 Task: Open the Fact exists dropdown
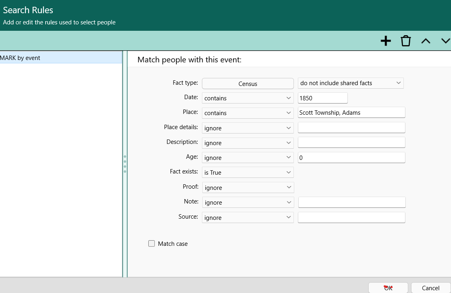click(x=248, y=173)
